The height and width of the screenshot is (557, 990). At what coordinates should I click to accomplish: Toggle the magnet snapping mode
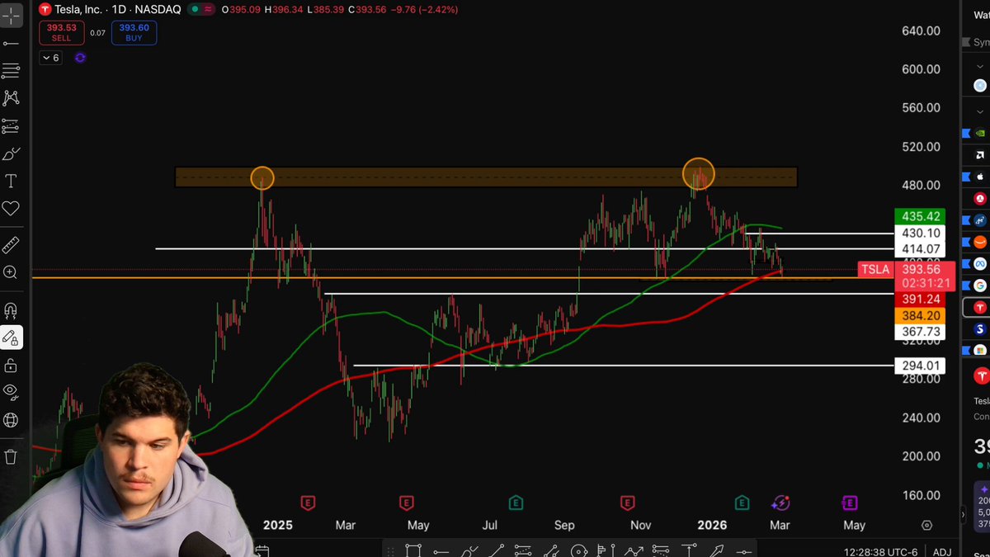[x=11, y=310]
